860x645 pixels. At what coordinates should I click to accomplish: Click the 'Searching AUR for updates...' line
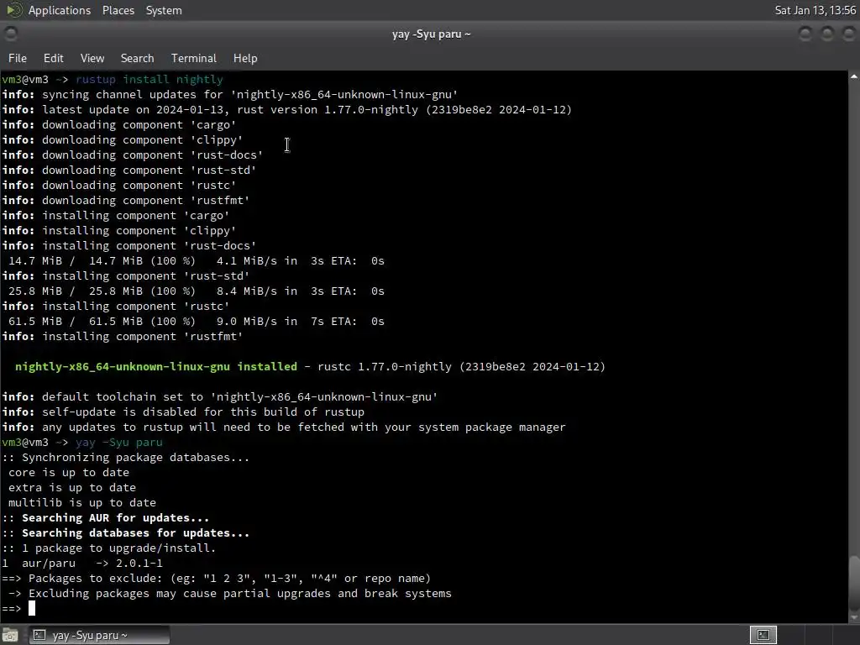pos(105,517)
